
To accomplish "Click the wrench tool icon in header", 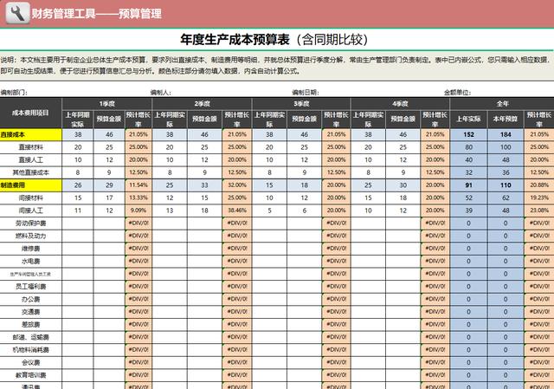I will [15, 13].
